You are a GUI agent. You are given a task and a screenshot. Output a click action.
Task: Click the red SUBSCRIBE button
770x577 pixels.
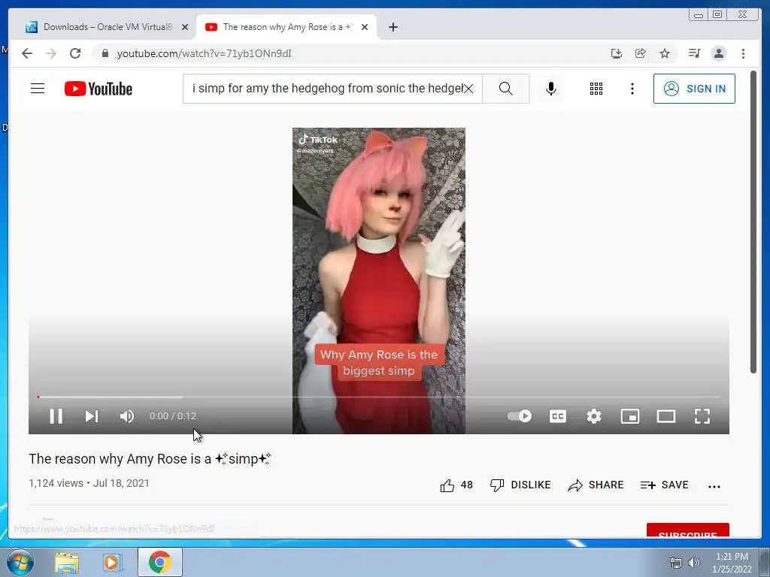point(687,530)
